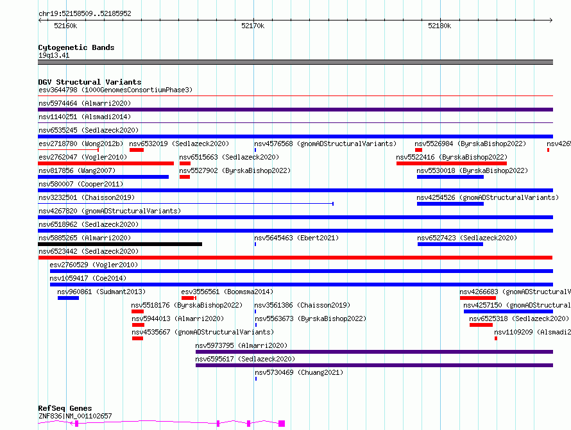Screen dimensions: 571x430
Task: Click the 52170k ruler position label
Action: (x=253, y=26)
